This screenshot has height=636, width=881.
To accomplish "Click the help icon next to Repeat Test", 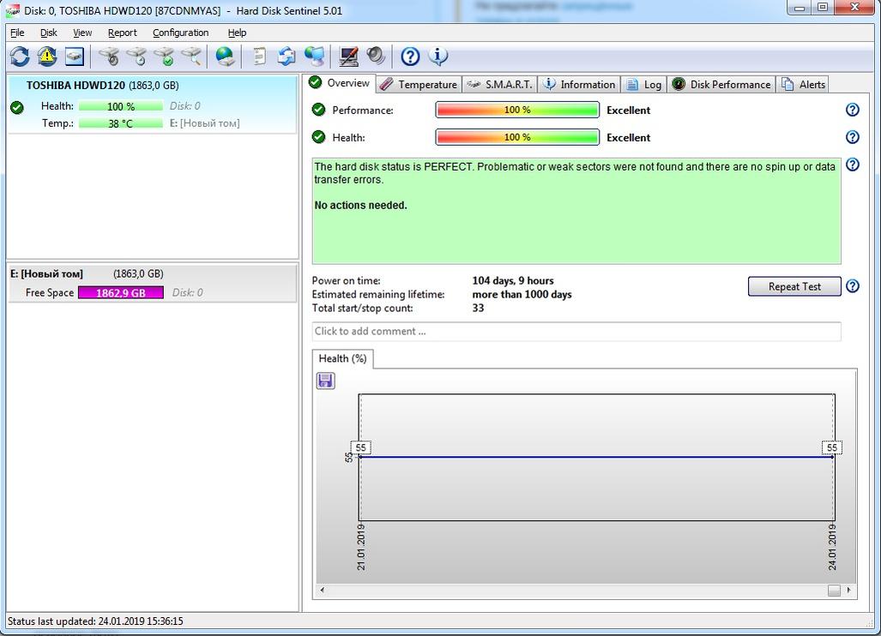I will coord(853,286).
